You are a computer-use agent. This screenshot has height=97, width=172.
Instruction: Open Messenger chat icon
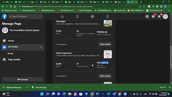[x=153, y=17]
